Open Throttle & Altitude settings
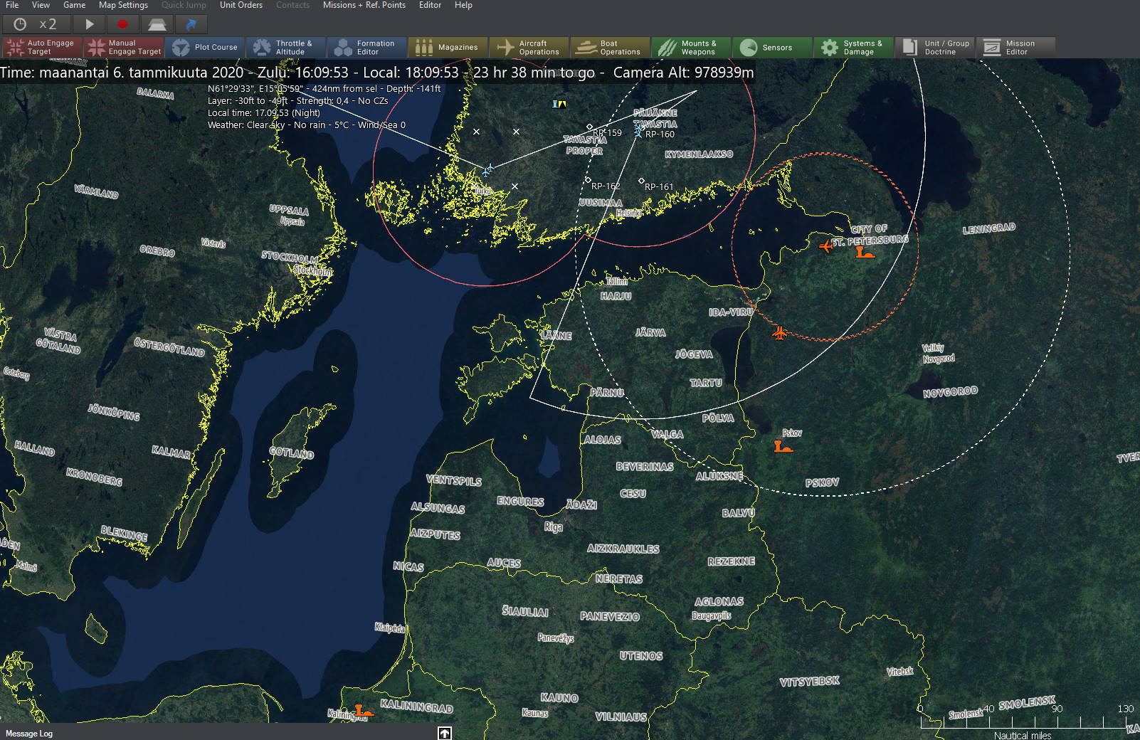1140x740 pixels. click(x=286, y=48)
